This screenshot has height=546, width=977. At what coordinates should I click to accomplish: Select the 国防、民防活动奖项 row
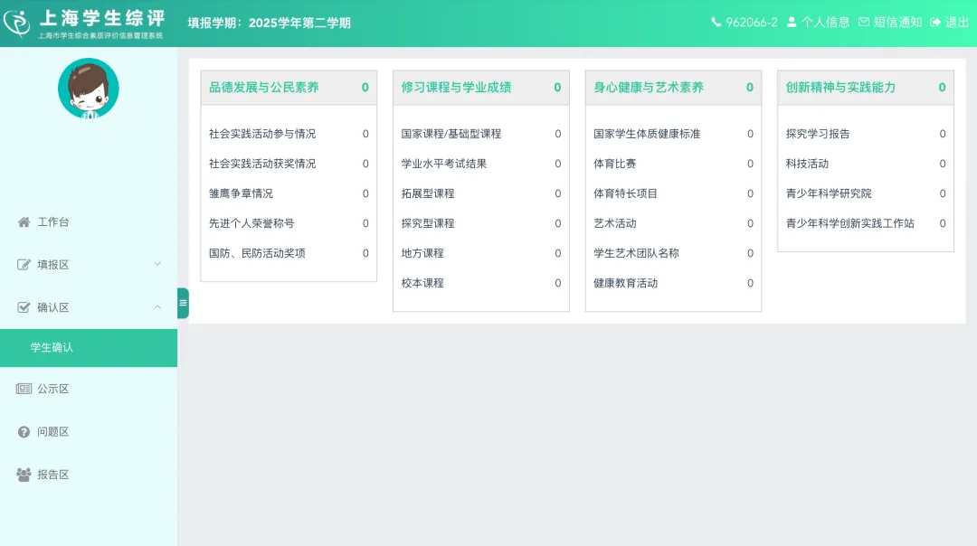coord(289,253)
